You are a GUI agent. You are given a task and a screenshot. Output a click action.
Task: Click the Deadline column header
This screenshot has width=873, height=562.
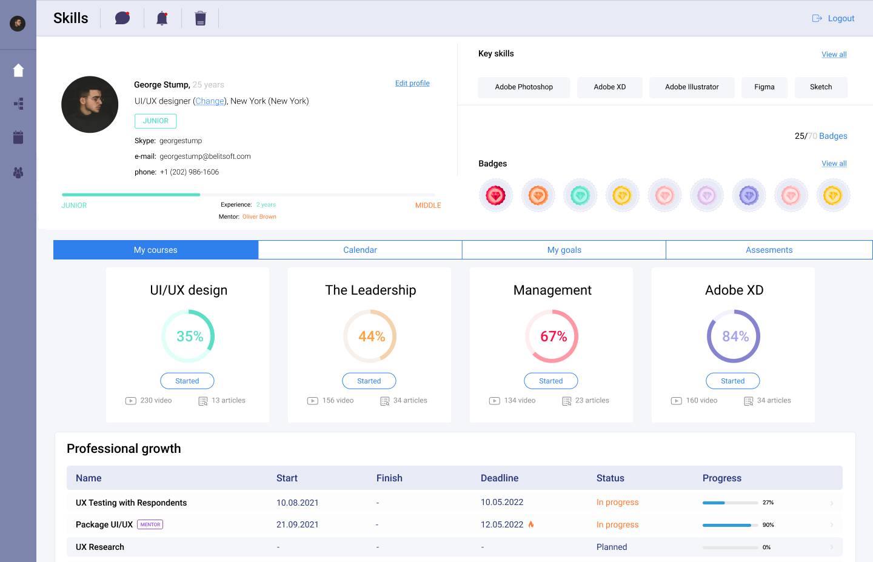[500, 478]
